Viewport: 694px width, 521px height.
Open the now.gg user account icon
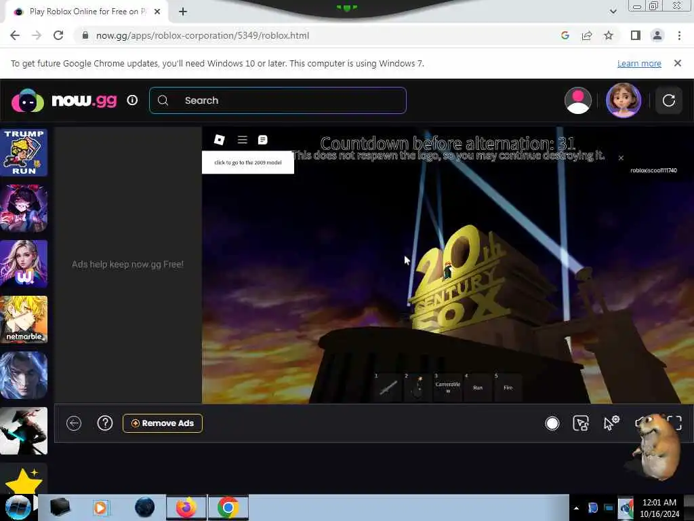(577, 100)
